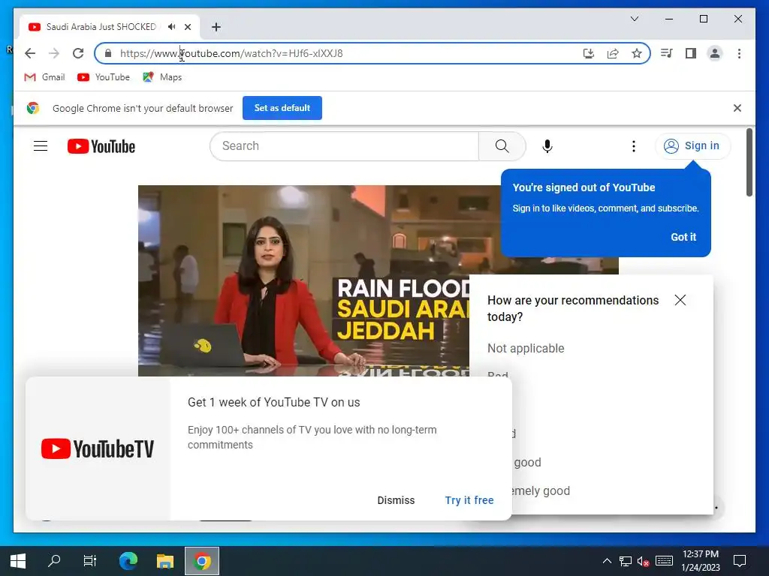This screenshot has height=576, width=769.
Task: Click Set as default button
Action: point(282,108)
